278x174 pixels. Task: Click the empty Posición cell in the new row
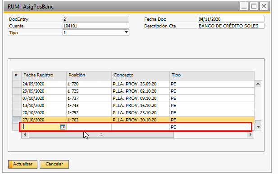click(89, 127)
